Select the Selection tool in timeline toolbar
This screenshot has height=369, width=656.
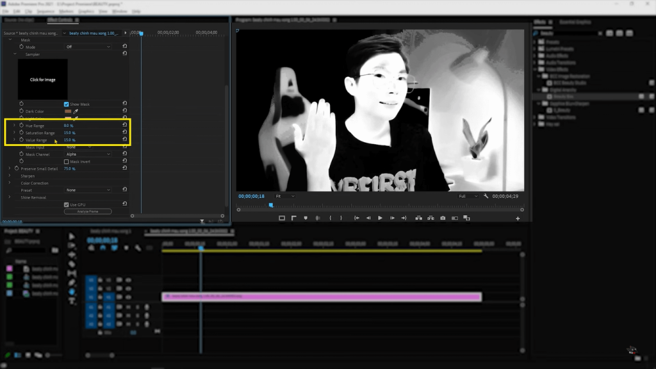pos(72,236)
